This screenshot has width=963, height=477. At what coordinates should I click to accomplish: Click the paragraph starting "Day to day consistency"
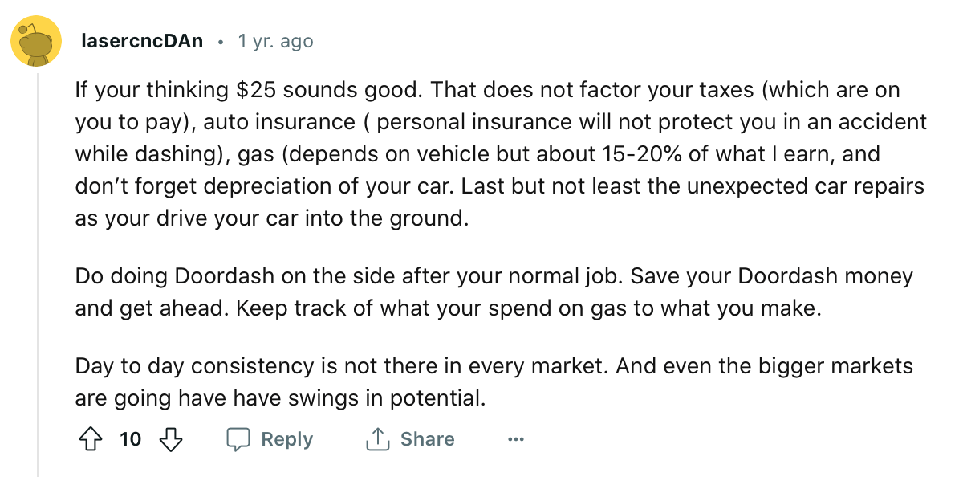click(494, 382)
